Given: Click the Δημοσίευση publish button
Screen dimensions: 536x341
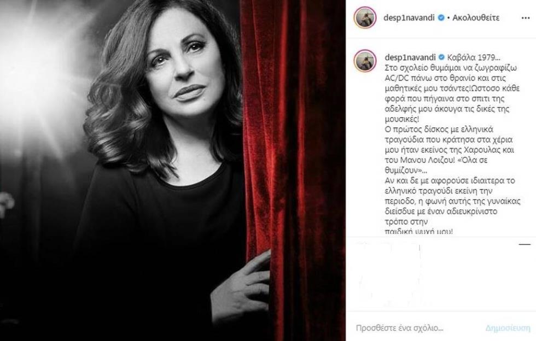Looking at the screenshot, I should point(508,328).
